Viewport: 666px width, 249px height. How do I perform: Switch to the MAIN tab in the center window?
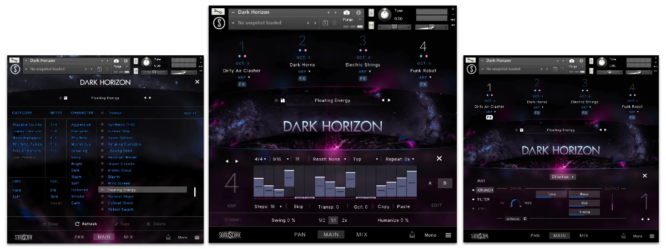click(x=331, y=235)
